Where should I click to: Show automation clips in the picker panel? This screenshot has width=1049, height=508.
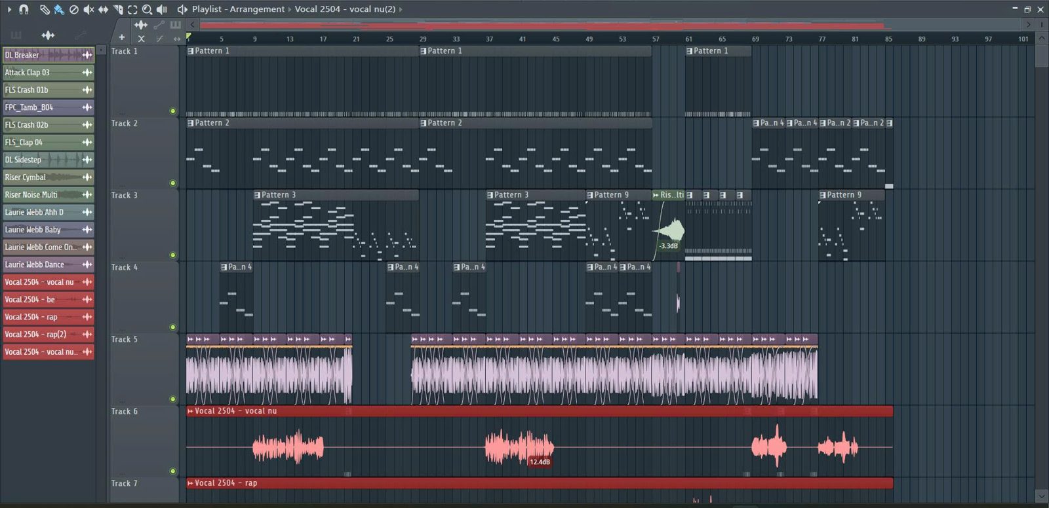(81, 35)
